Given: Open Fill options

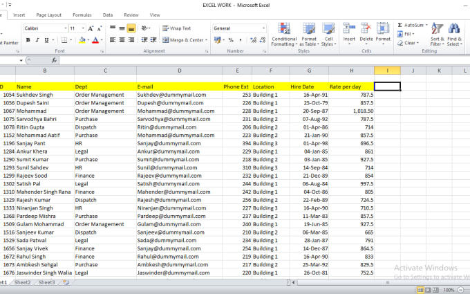Looking at the screenshot, I should click(x=406, y=34).
